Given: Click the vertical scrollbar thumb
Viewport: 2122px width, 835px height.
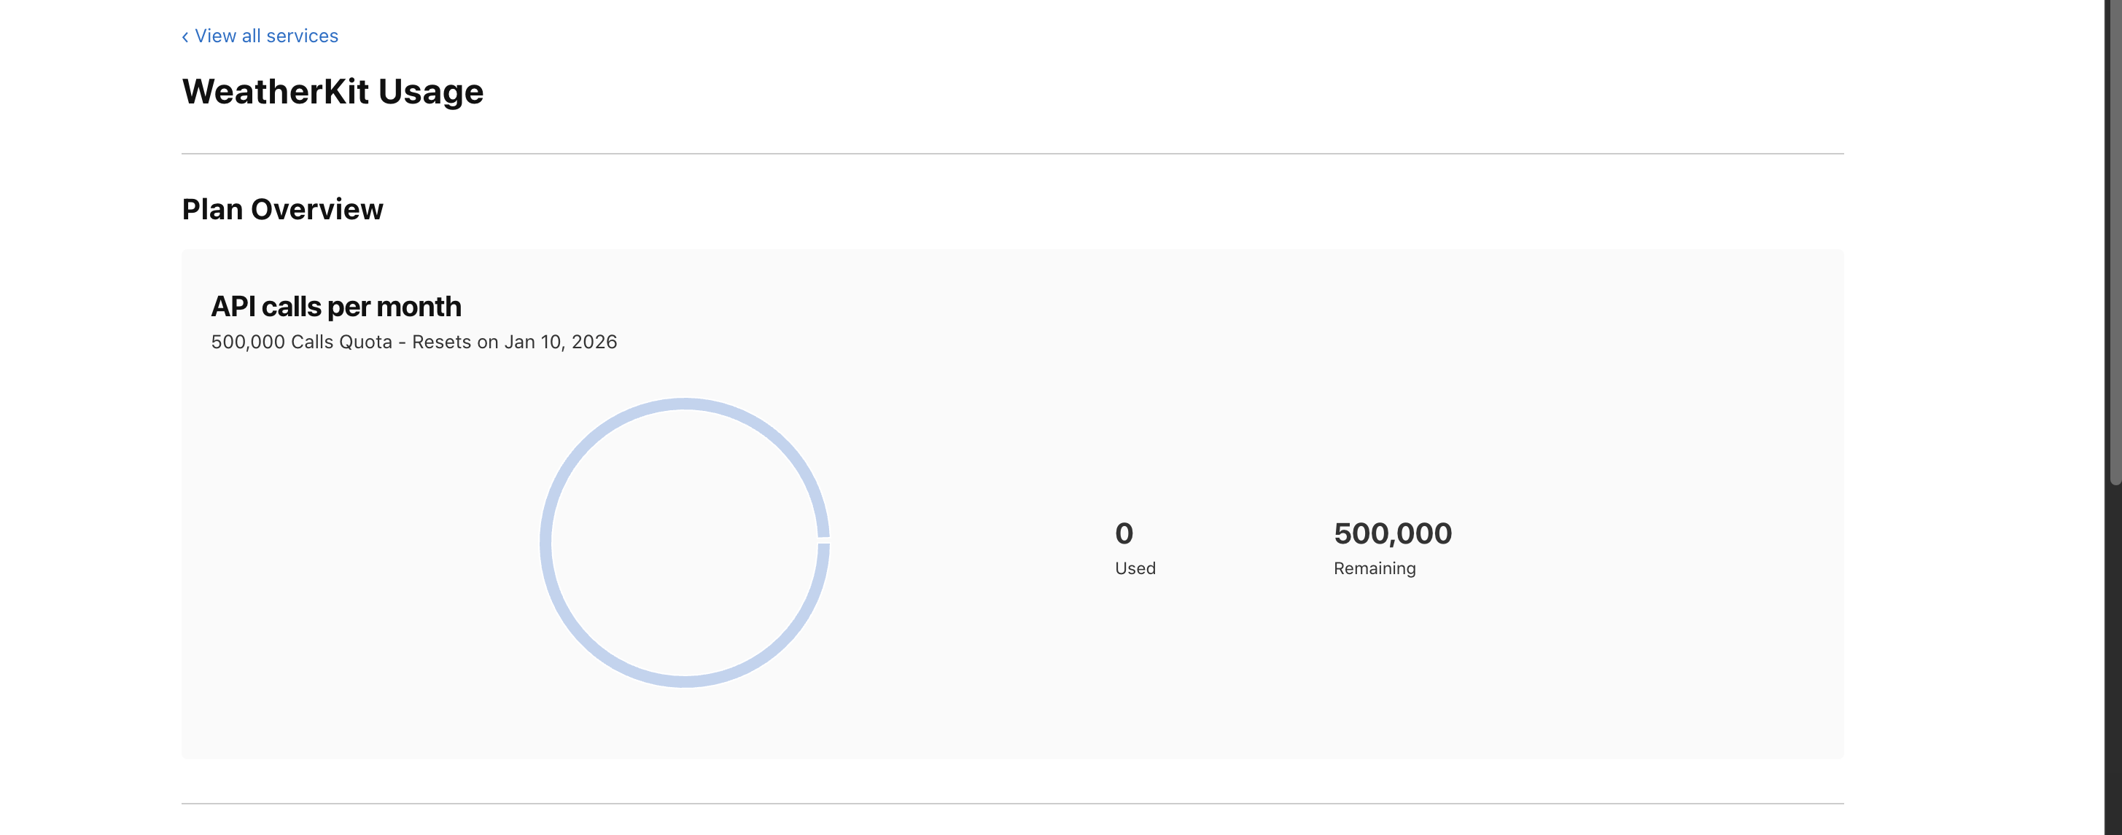Looking at the screenshot, I should [x=2115, y=247].
